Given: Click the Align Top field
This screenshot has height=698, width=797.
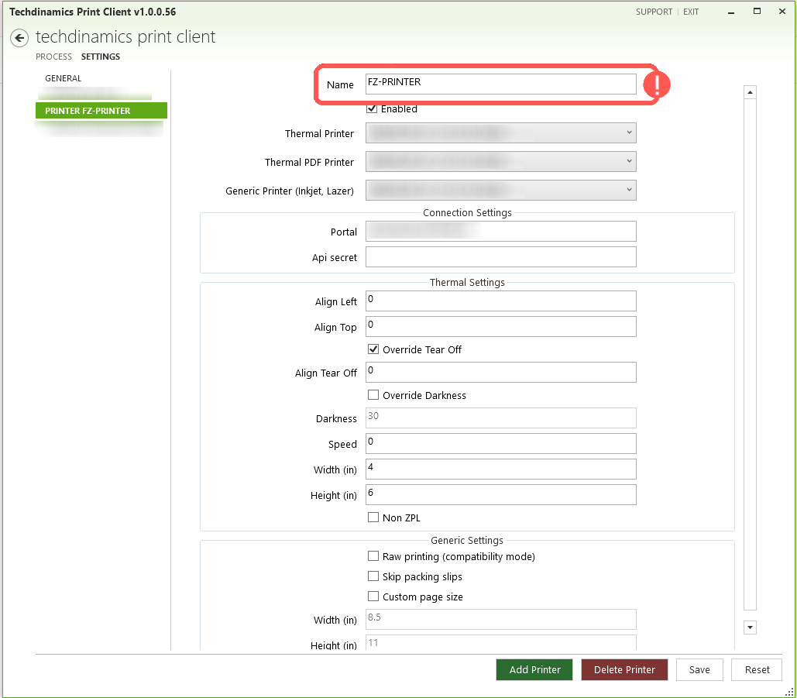Looking at the screenshot, I should click(500, 326).
